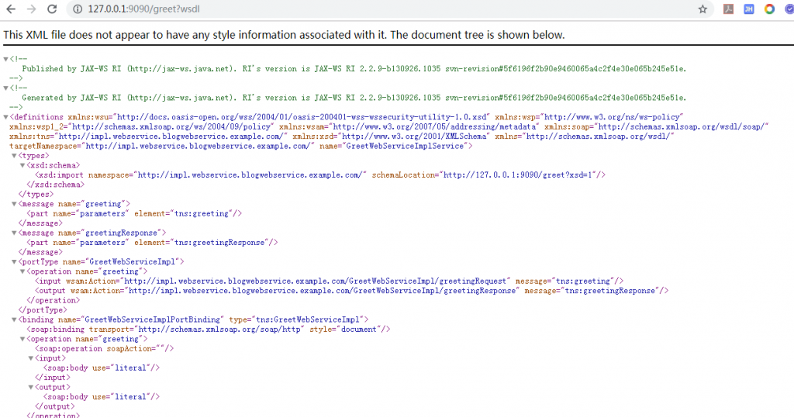The height and width of the screenshot is (418, 794).
Task: Open the PDF extension icon
Action: coord(728,9)
